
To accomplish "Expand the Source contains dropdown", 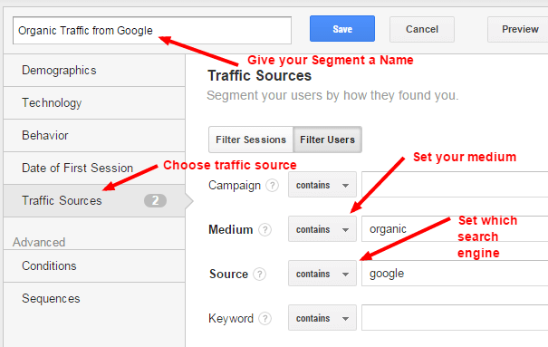I will point(322,274).
